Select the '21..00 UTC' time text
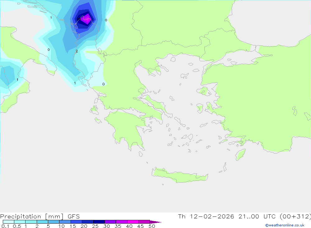The image size is (311, 228). click(x=258, y=216)
